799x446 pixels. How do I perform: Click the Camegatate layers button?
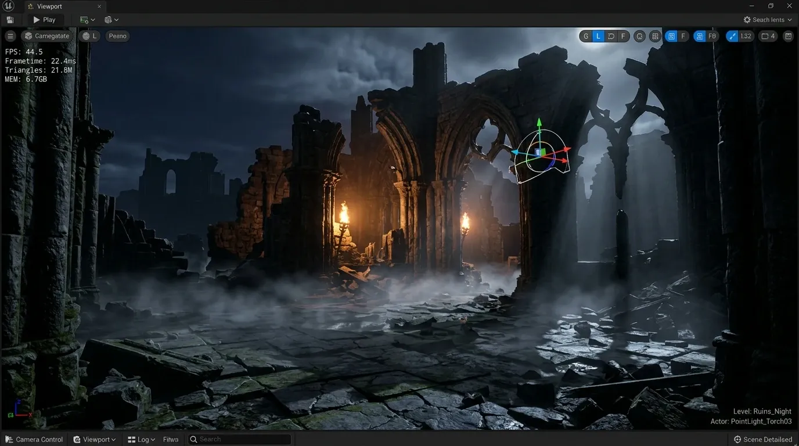pos(47,36)
